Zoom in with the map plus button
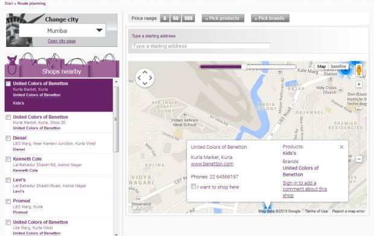This screenshot has width=374, height=236. pyautogui.click(x=359, y=84)
